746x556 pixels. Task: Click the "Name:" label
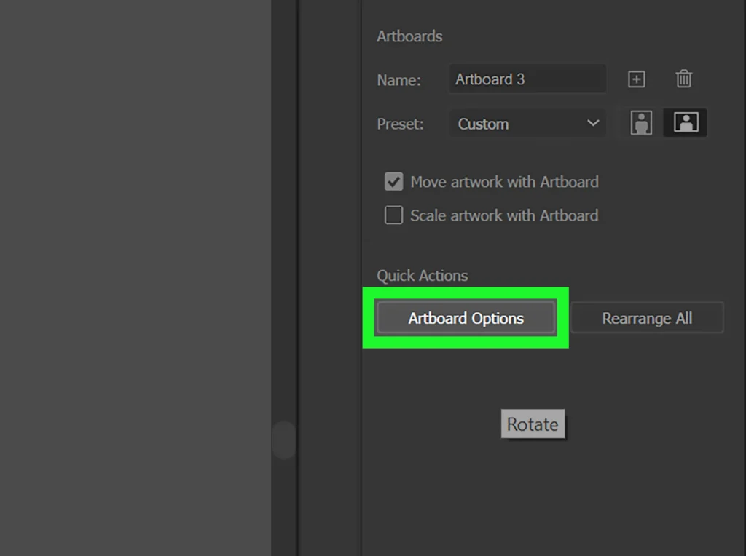pyautogui.click(x=398, y=80)
